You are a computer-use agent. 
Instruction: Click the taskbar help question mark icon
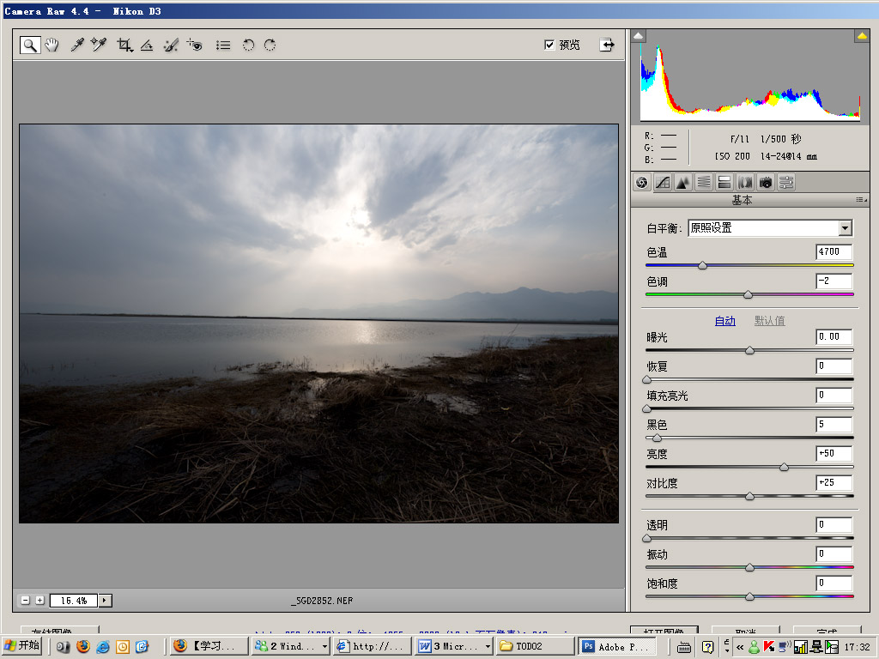pyautogui.click(x=708, y=647)
